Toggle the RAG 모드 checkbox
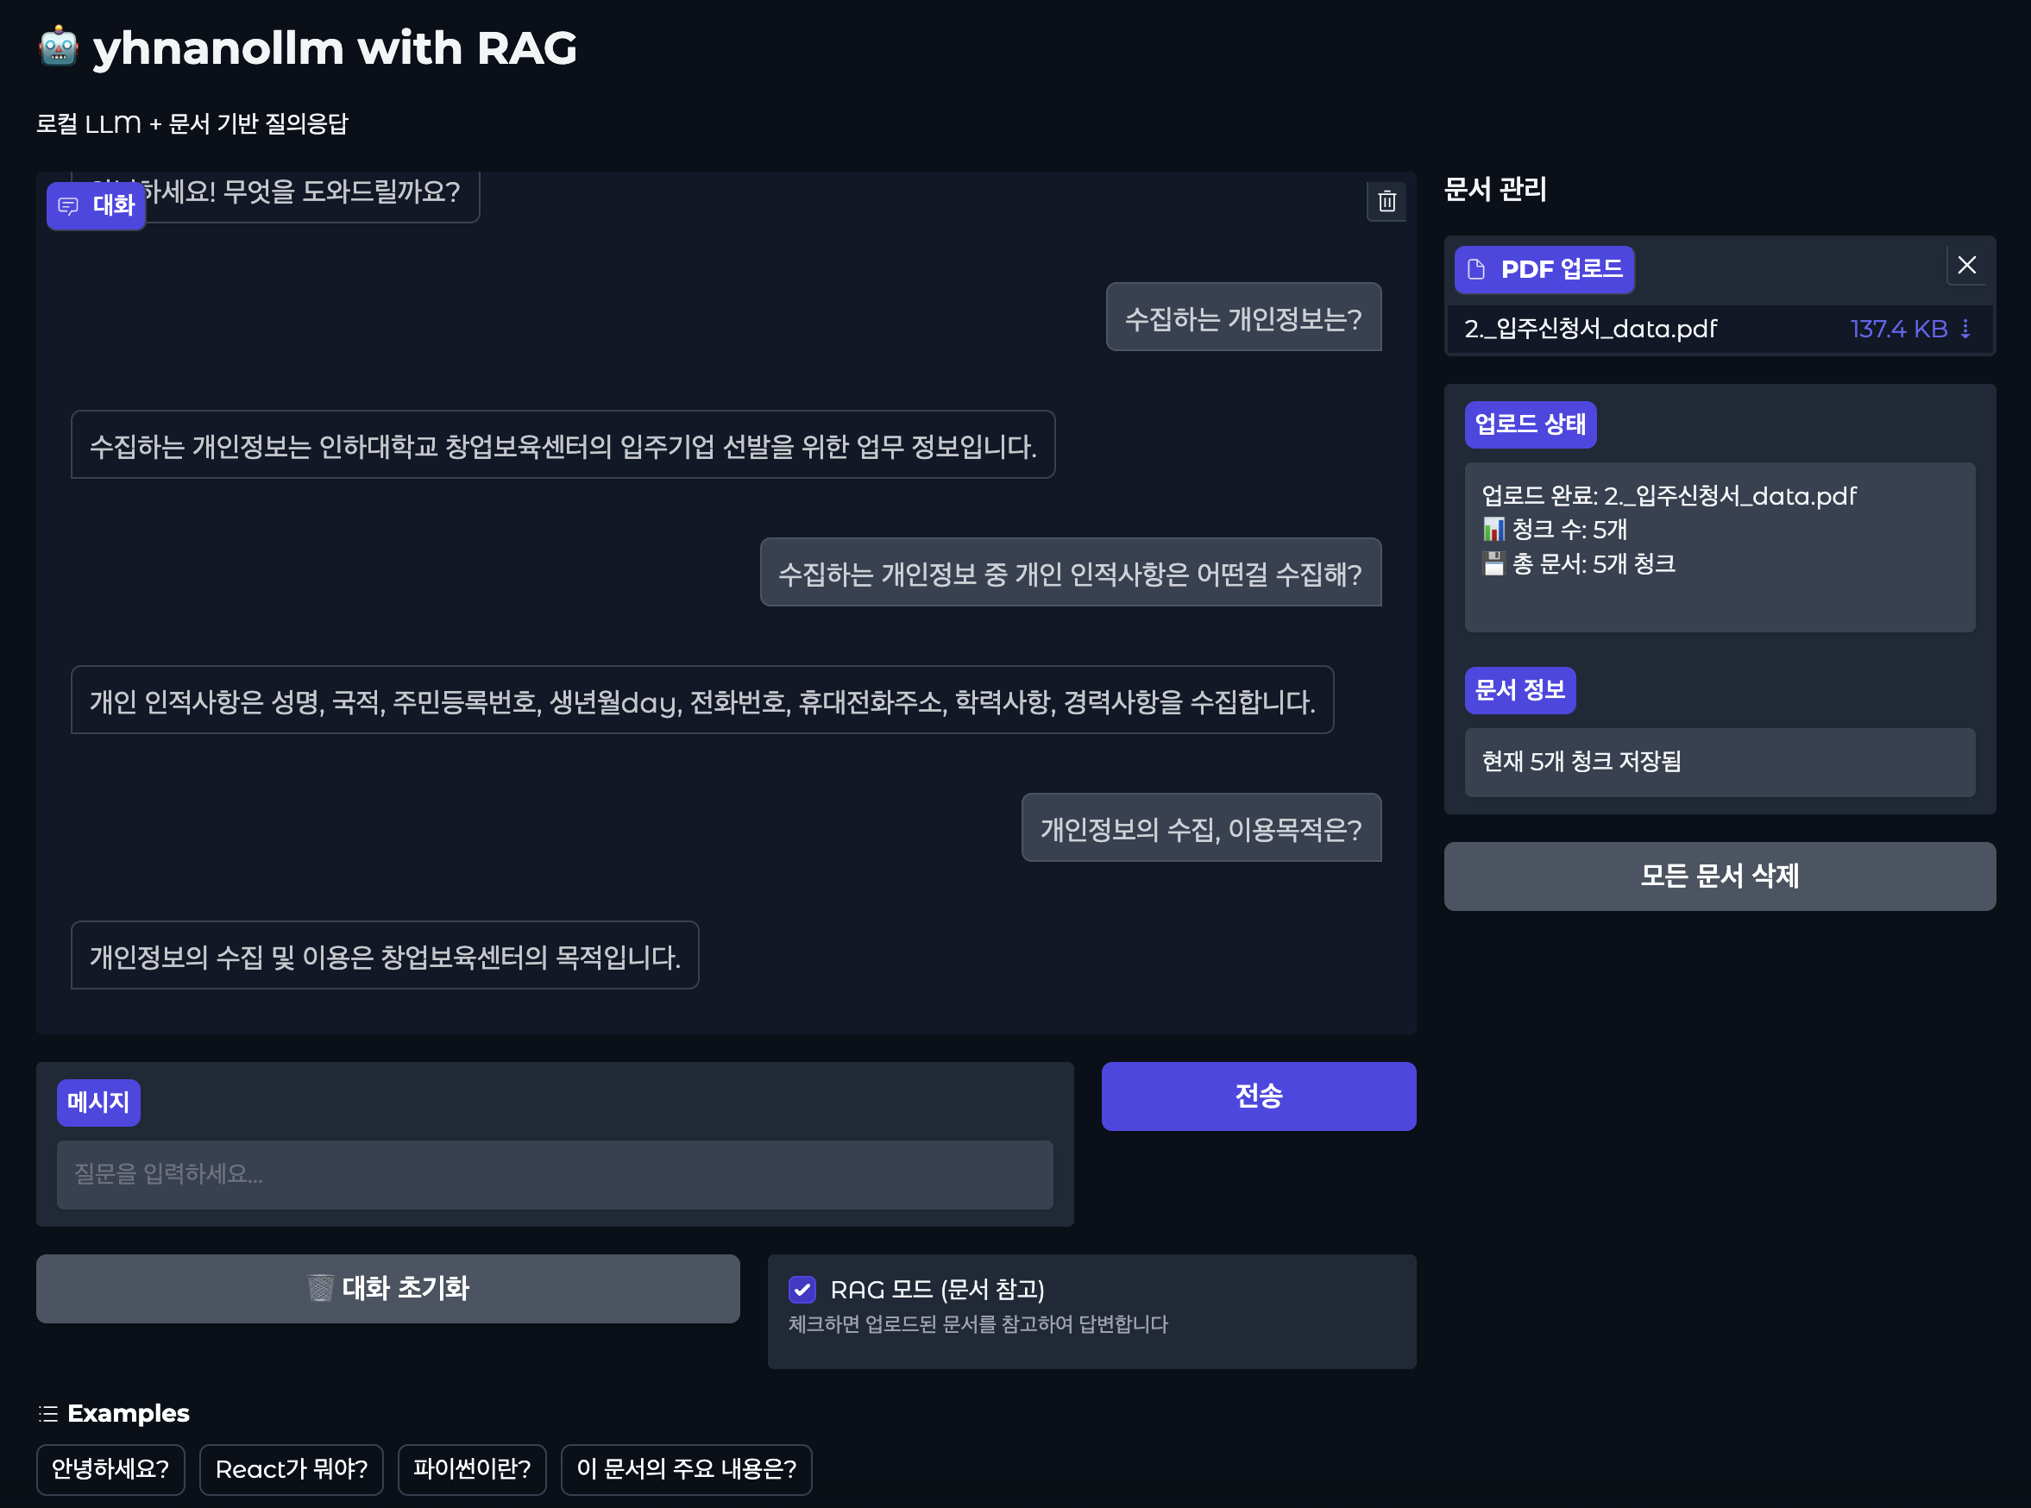The height and width of the screenshot is (1508, 2031). point(802,1289)
